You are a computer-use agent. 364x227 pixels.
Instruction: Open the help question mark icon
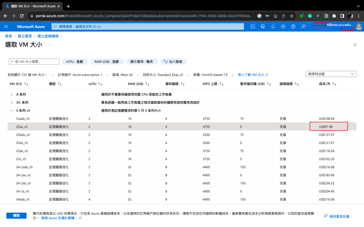click(293, 27)
